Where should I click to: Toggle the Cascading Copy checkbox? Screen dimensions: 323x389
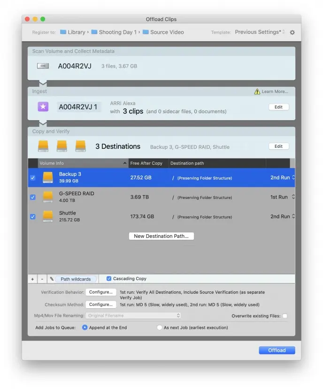tap(109, 279)
